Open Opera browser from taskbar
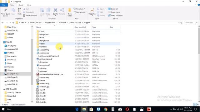Image resolution: width=200 pixels, height=112 pixels. [x=127, y=109]
